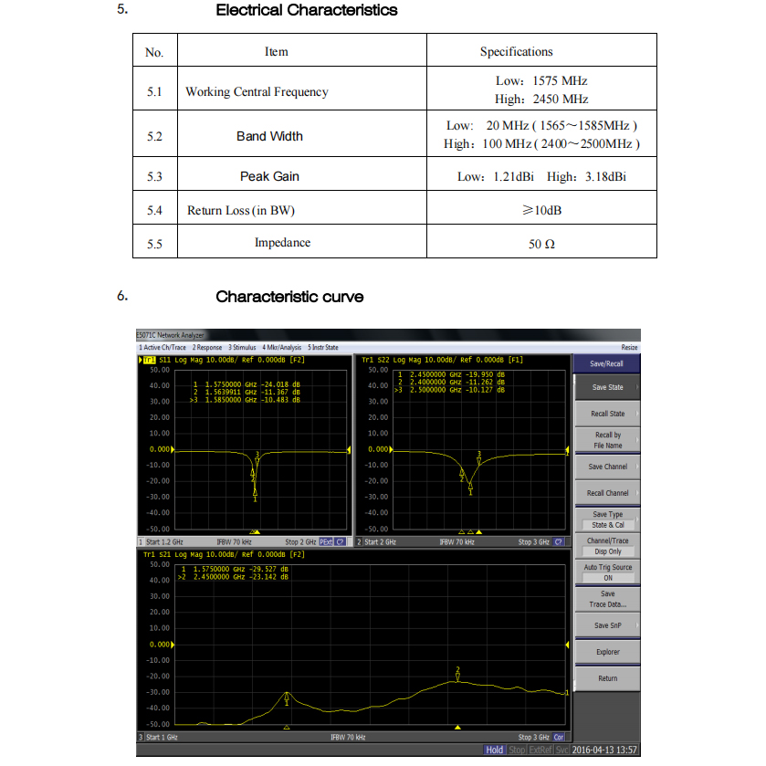The height and width of the screenshot is (766, 766).
Task: Click Stop 2 GHz in channel 1 bar
Action: 300,541
